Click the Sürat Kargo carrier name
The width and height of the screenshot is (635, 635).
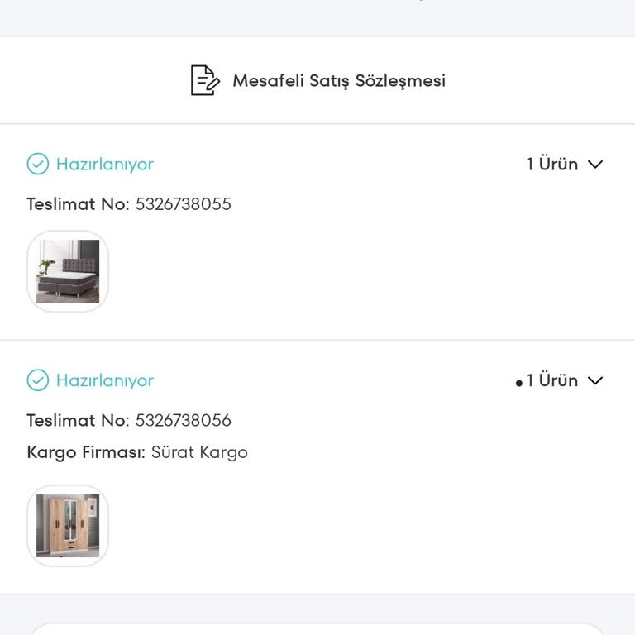(x=199, y=452)
